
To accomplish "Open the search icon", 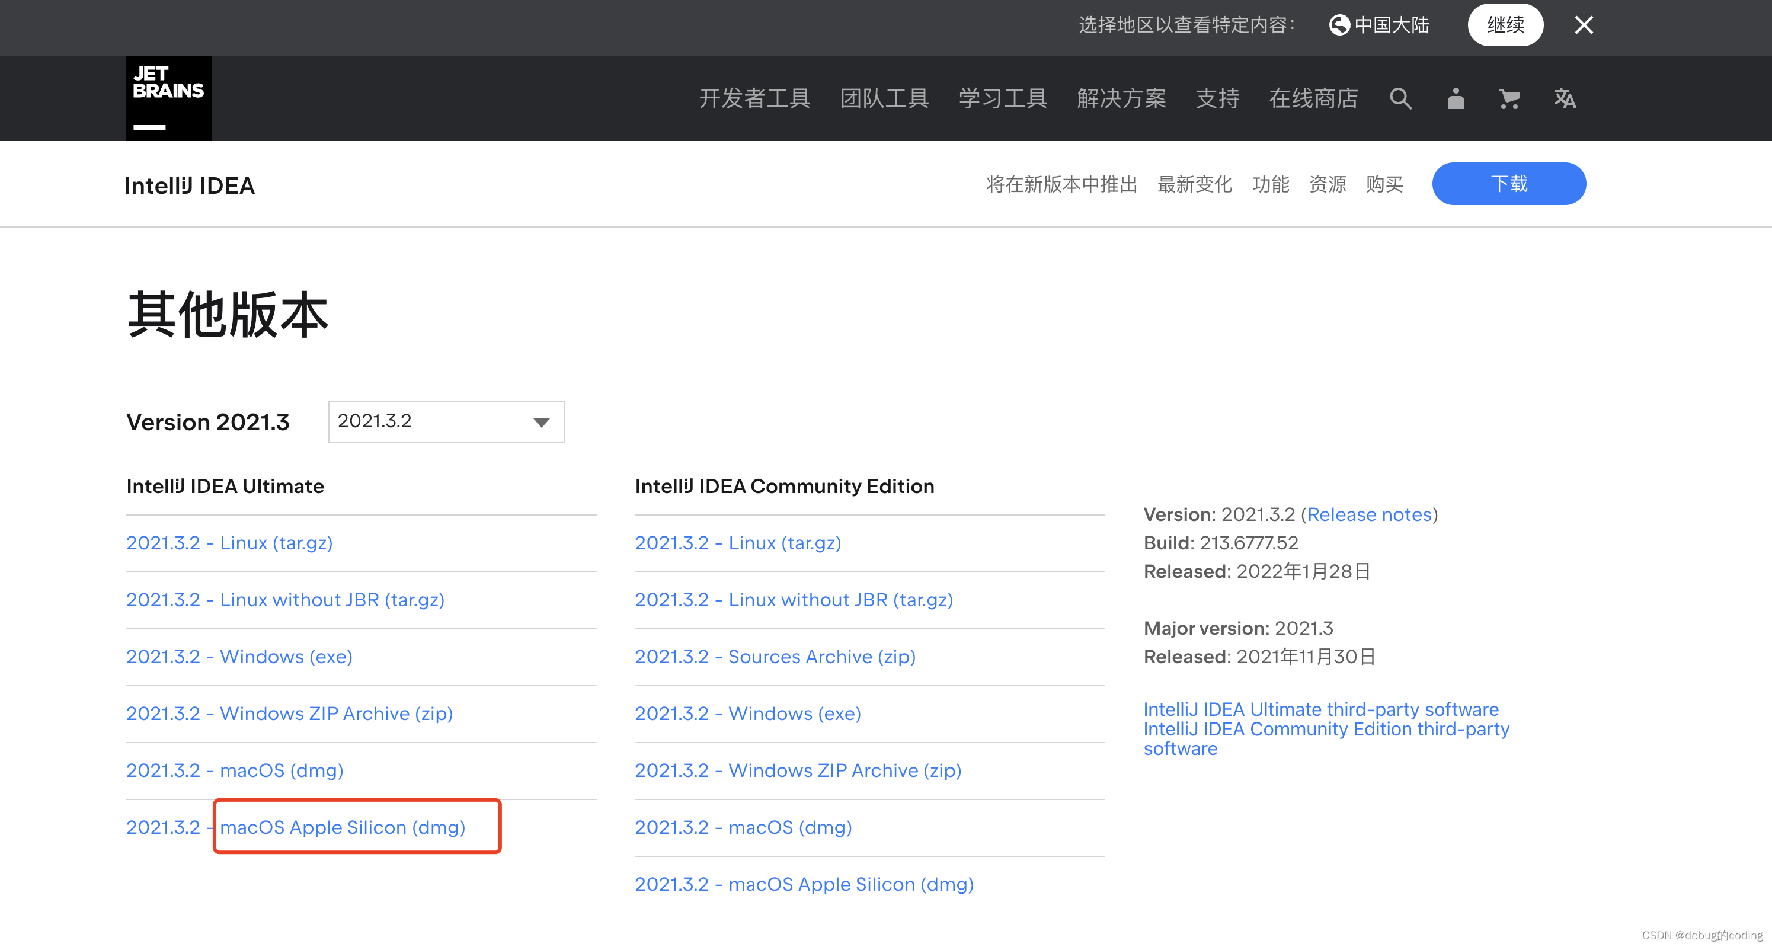I will coord(1401,98).
